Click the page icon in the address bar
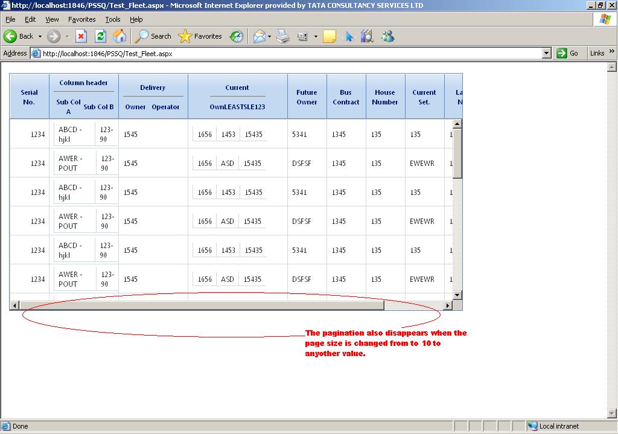 36,53
